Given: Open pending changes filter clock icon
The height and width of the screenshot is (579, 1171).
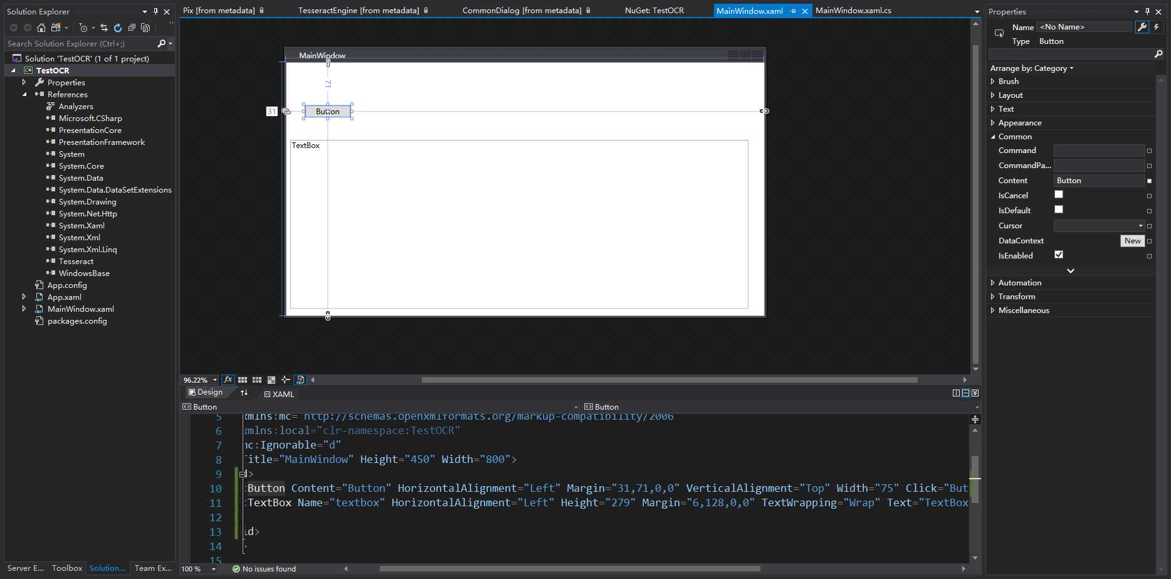Looking at the screenshot, I should pyautogui.click(x=83, y=28).
